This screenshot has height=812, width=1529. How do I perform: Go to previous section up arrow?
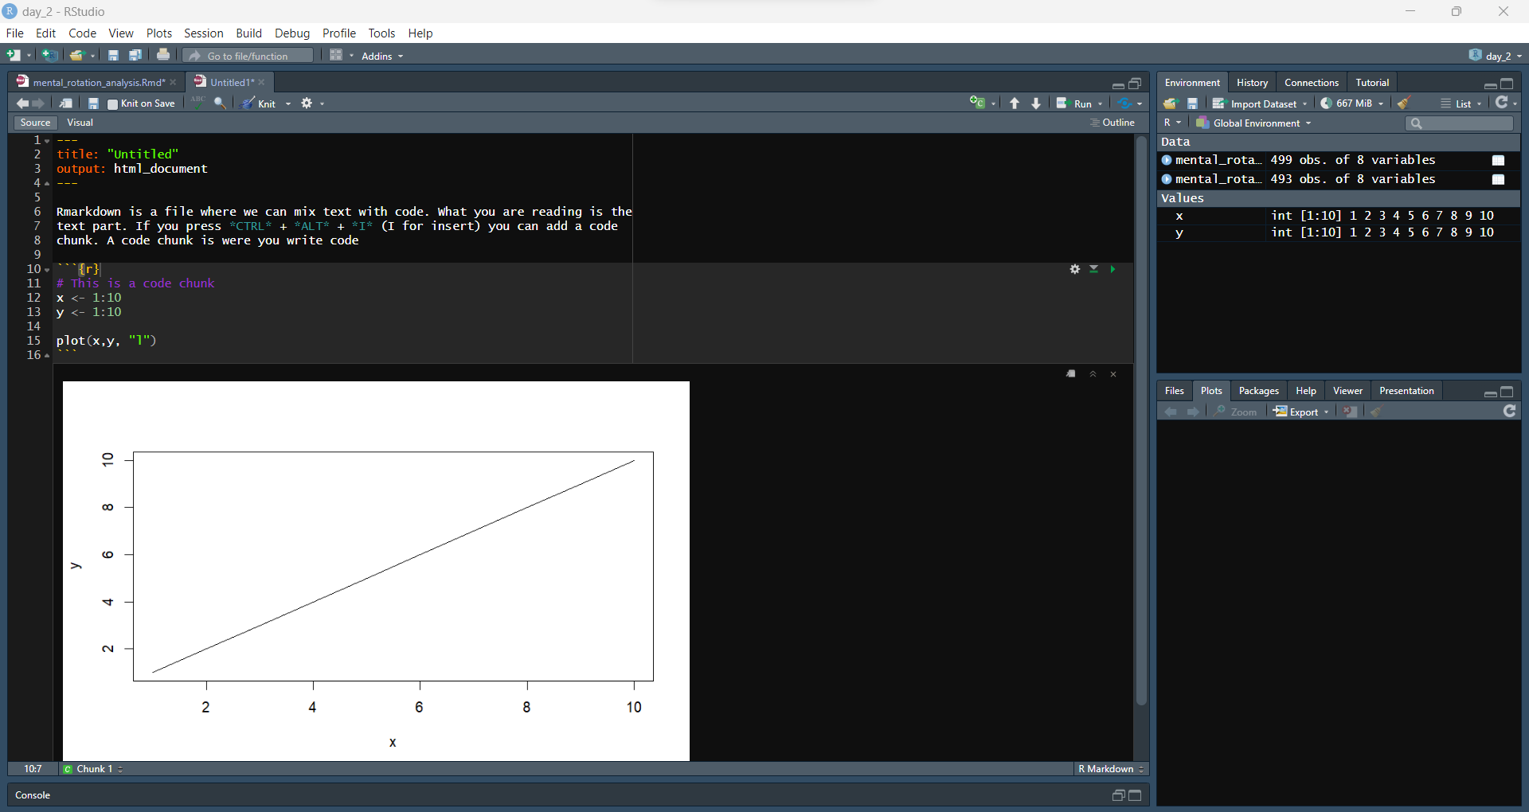[x=1015, y=103]
